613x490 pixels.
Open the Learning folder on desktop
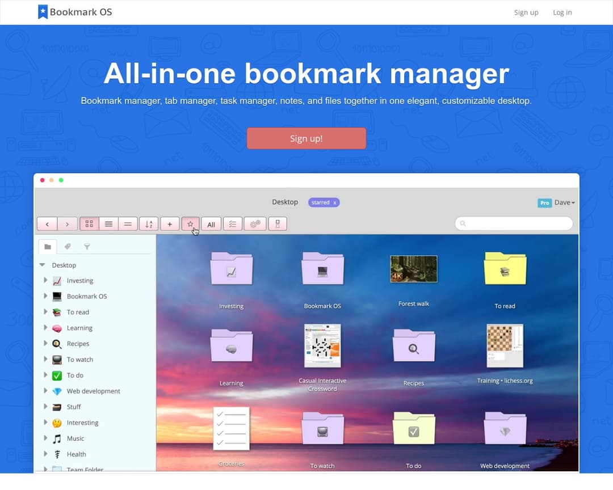232,345
